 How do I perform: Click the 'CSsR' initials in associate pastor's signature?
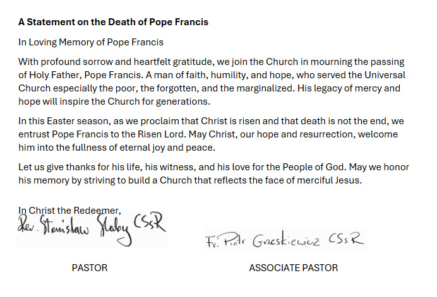[x=346, y=238]
